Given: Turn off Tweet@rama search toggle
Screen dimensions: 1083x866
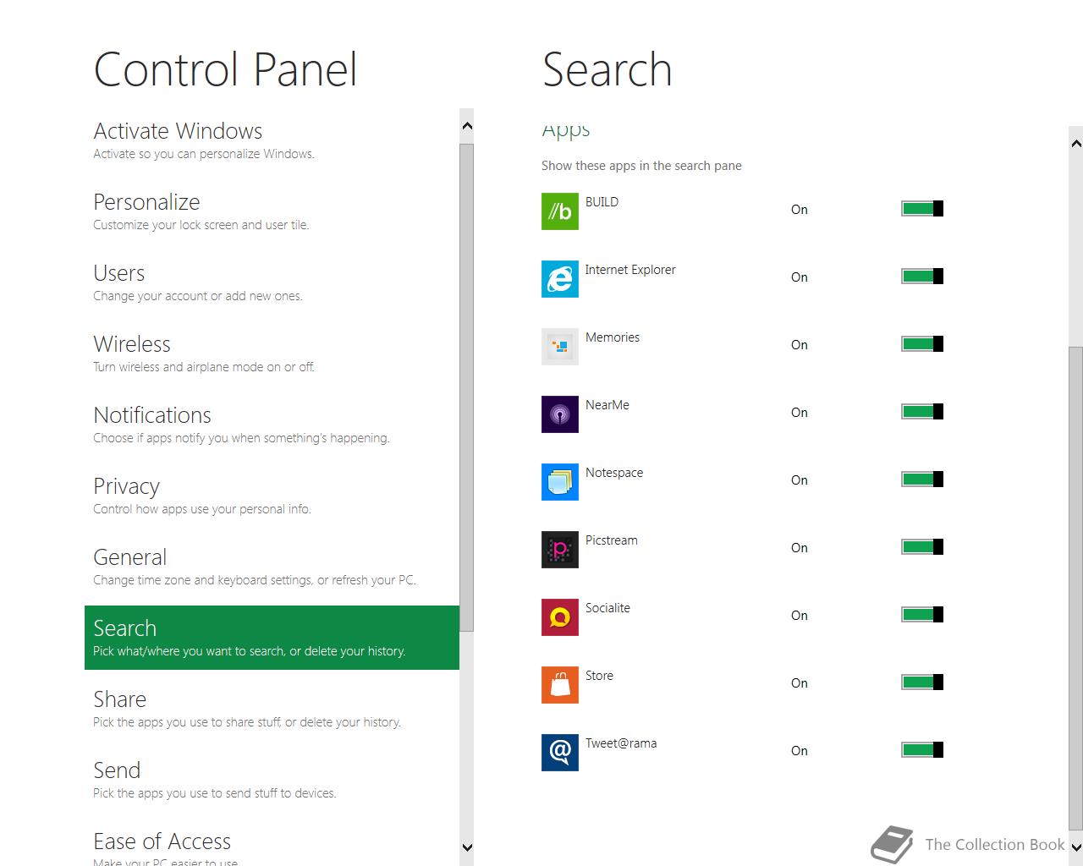Looking at the screenshot, I should 922,750.
